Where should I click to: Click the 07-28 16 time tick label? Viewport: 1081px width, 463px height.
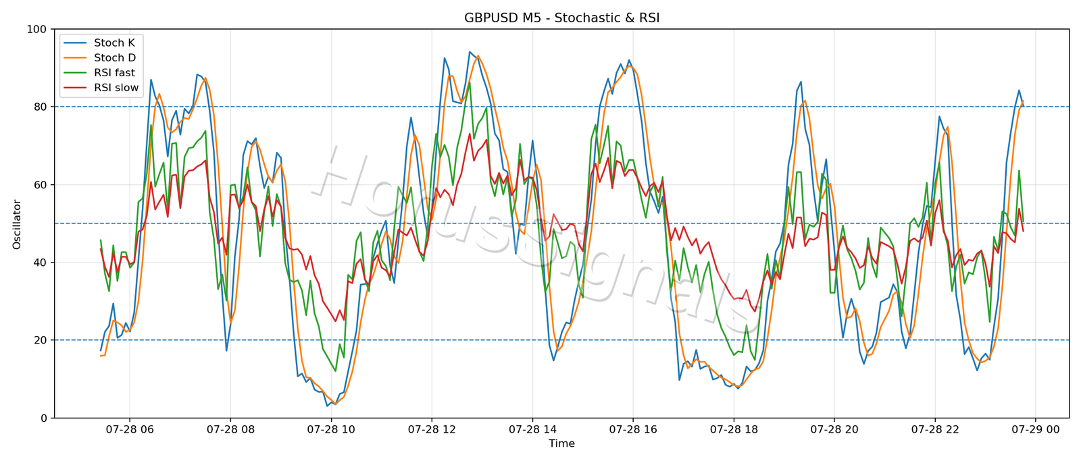[x=633, y=429]
